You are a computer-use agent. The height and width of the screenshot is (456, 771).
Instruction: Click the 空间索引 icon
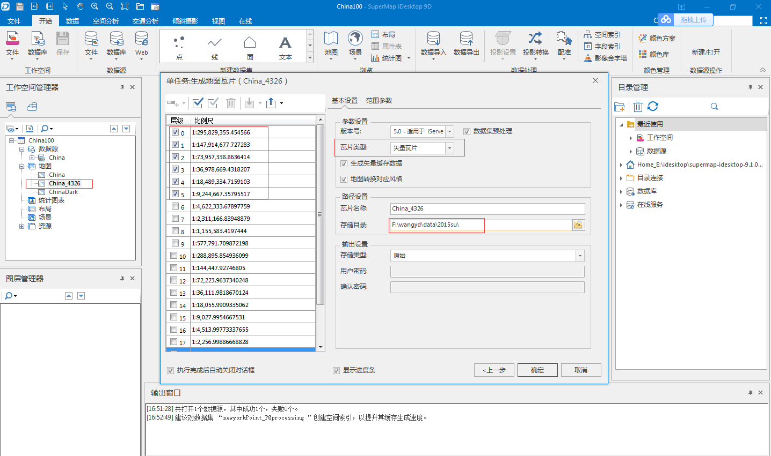tap(588, 34)
